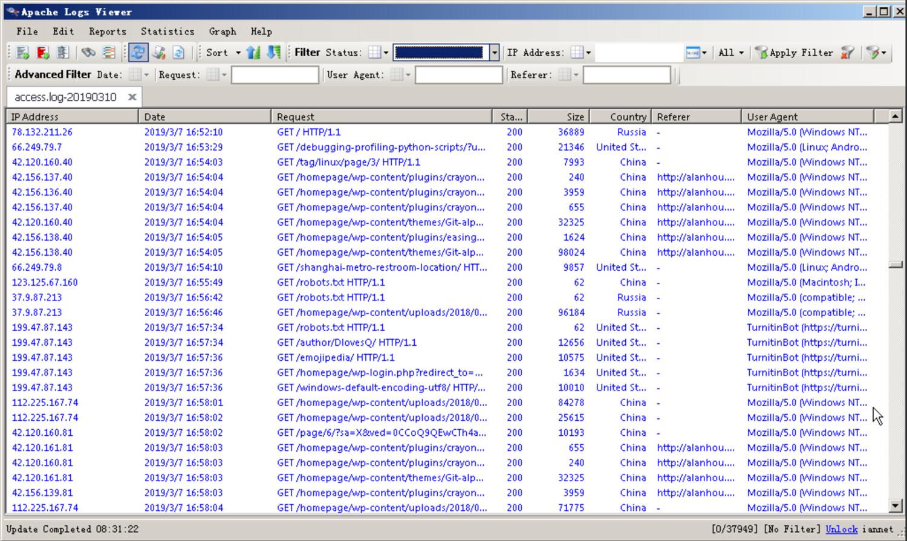
Task: Sort by the Size column header
Action: coord(559,117)
